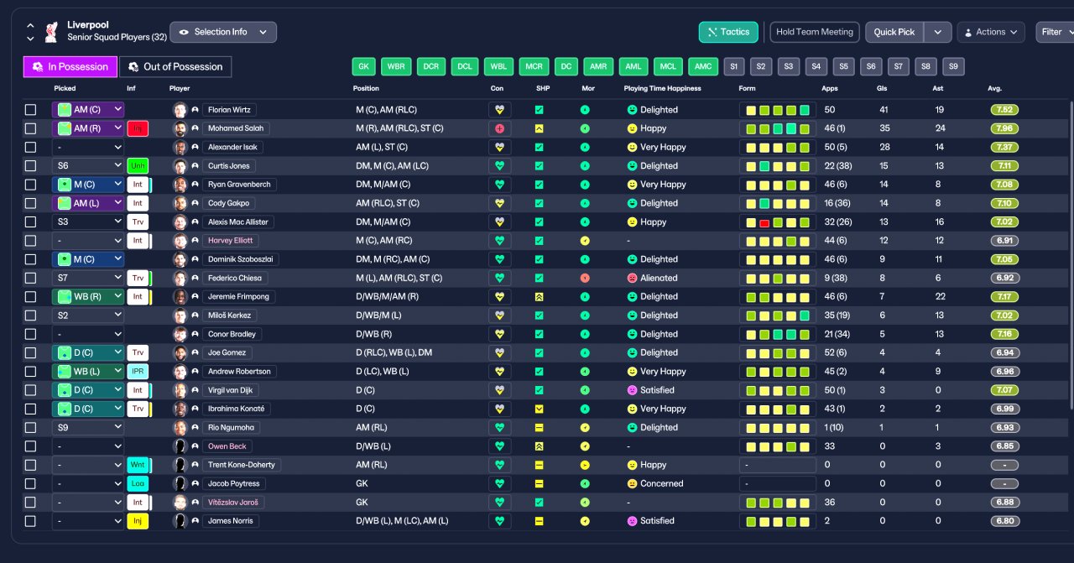Click Mohamed Salah's red Inj status badge
Screen dimensions: 1074x563
coord(138,128)
